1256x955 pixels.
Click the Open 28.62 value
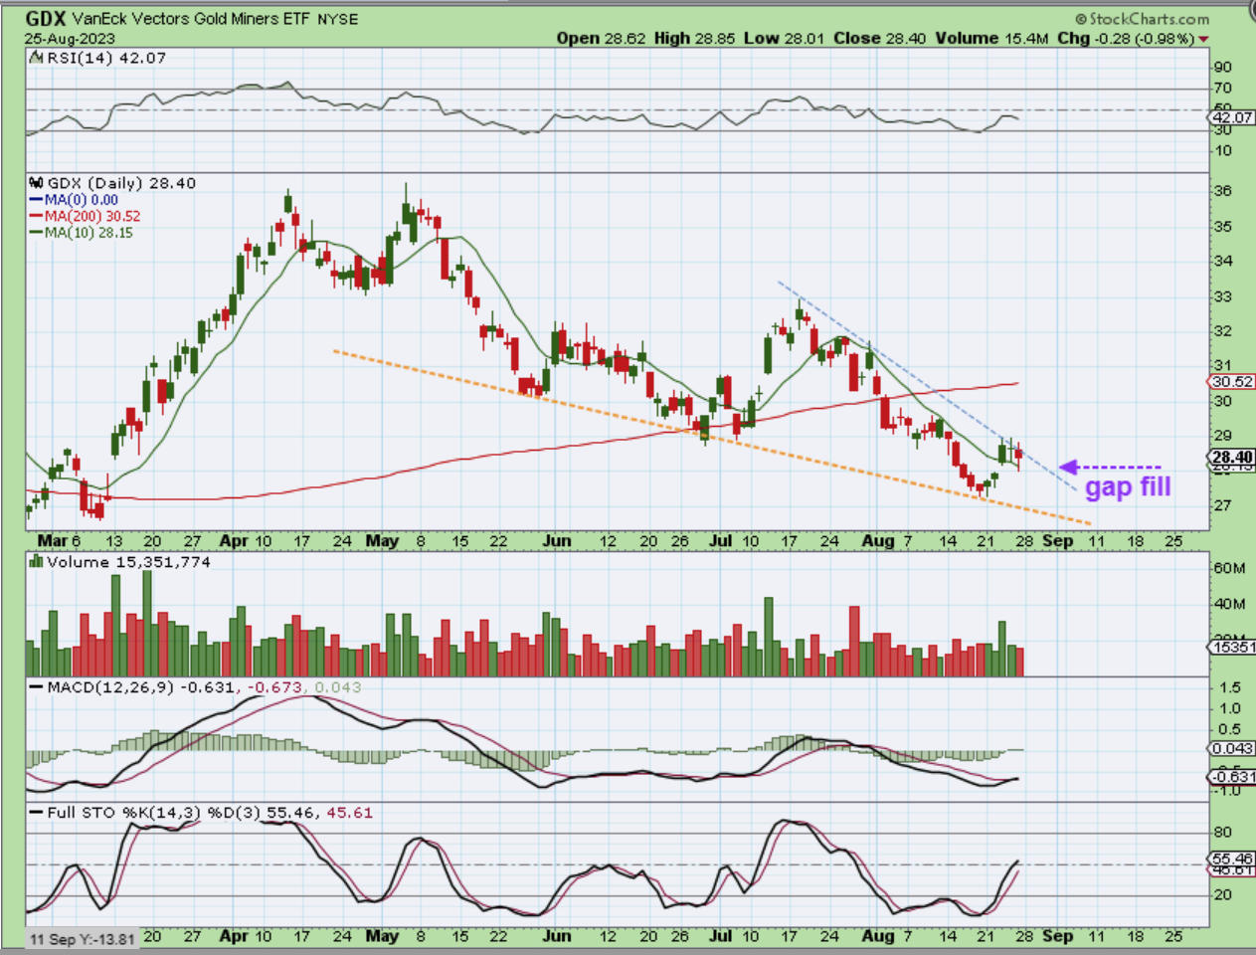(x=601, y=38)
